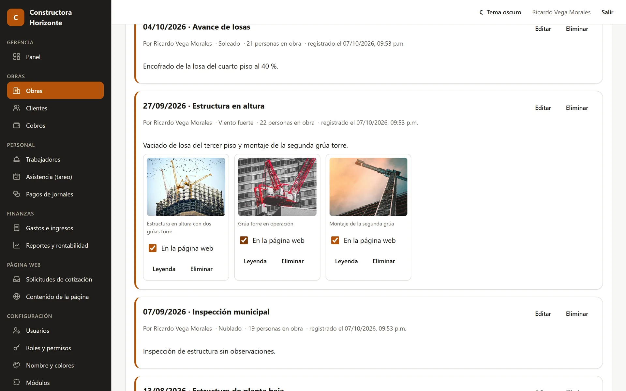Click the Asistencia (tareo) calendar icon
626x391 pixels.
tap(17, 177)
